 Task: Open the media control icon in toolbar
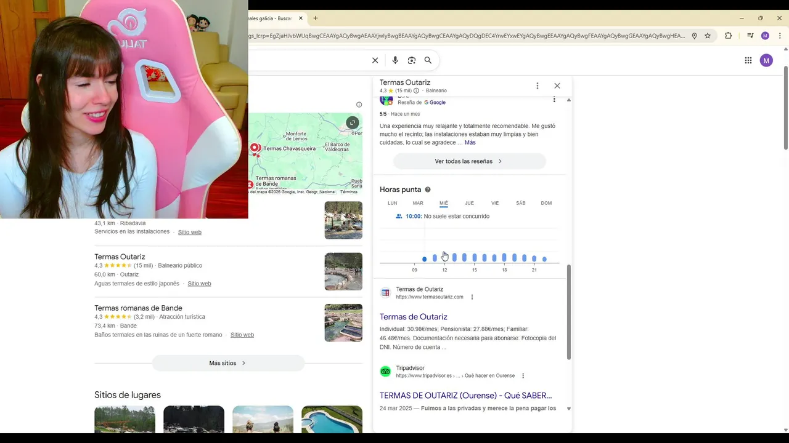[750, 36]
